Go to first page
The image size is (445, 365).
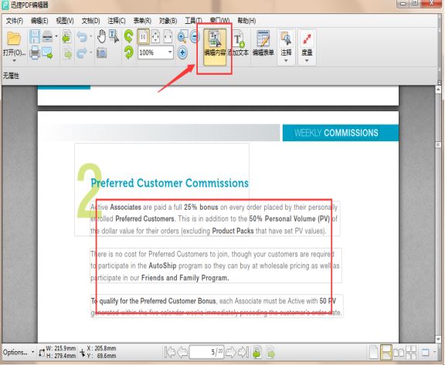coord(170,352)
